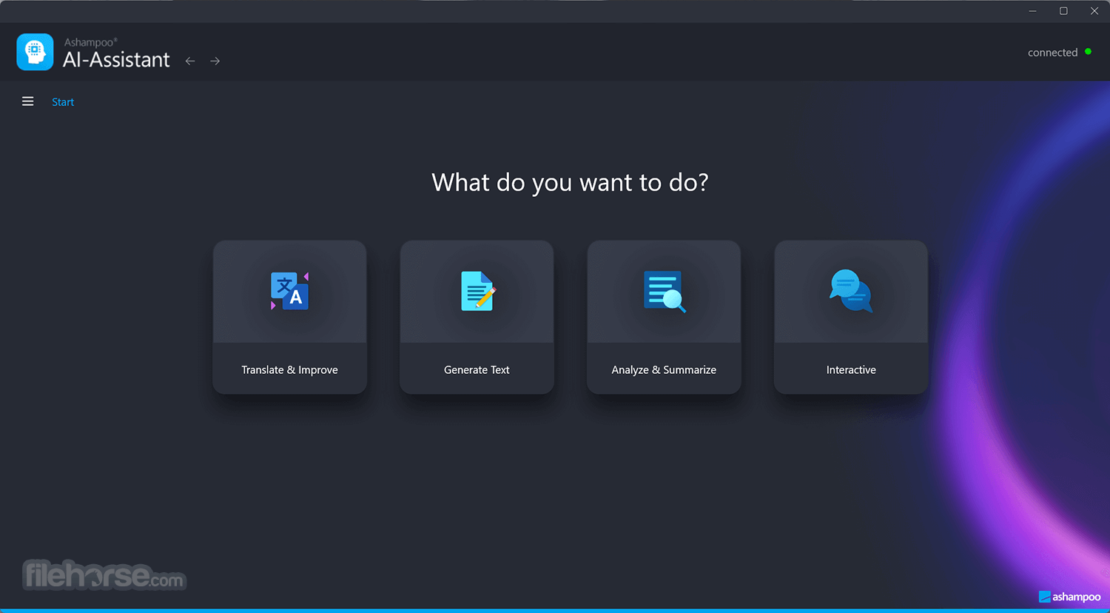
Task: Go forward with the right arrow
Action: (215, 61)
